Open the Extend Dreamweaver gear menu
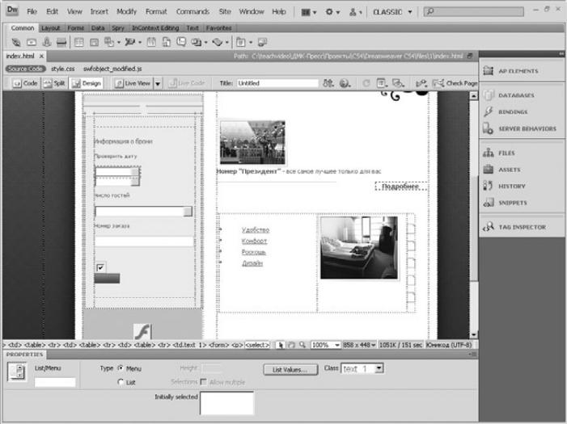Image resolution: width=567 pixels, height=424 pixels. click(x=332, y=12)
